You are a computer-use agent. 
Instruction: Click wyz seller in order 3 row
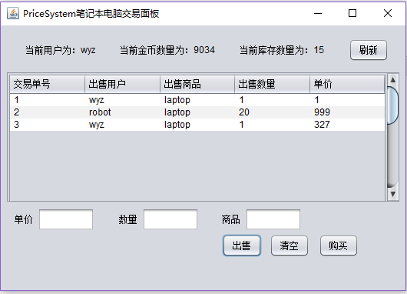[x=122, y=125]
